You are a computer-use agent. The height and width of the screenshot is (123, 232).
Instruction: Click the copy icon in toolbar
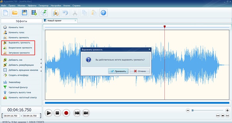pyautogui.click(x=84, y=13)
